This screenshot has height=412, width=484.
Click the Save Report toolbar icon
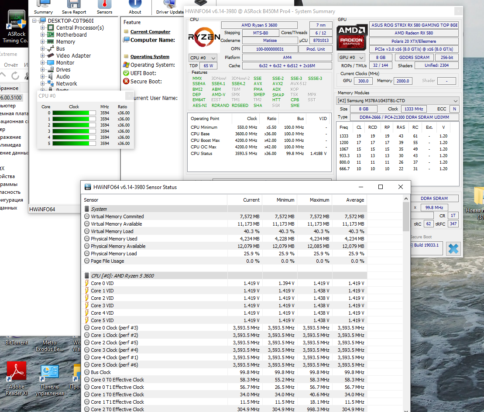74,7
